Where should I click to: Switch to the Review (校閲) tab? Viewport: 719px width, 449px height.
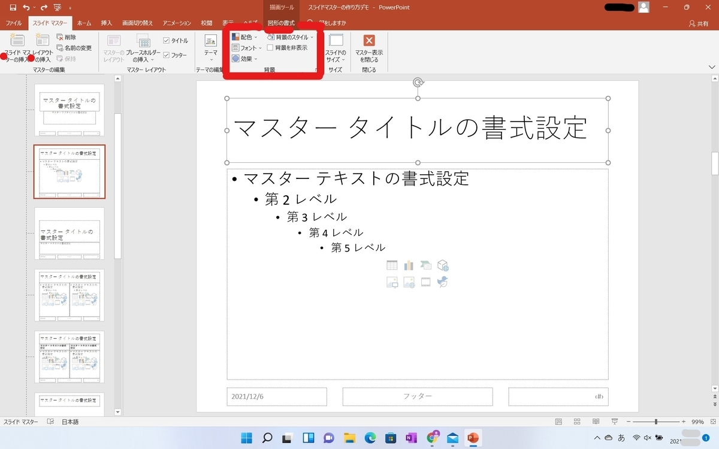207,23
